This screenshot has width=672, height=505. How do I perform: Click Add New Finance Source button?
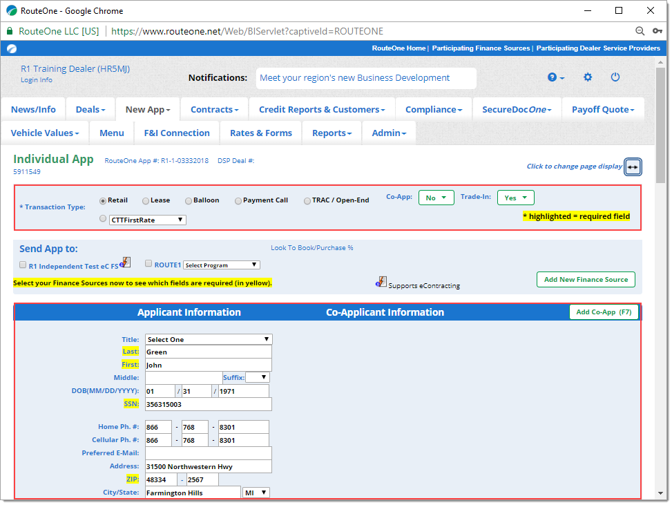tap(586, 280)
